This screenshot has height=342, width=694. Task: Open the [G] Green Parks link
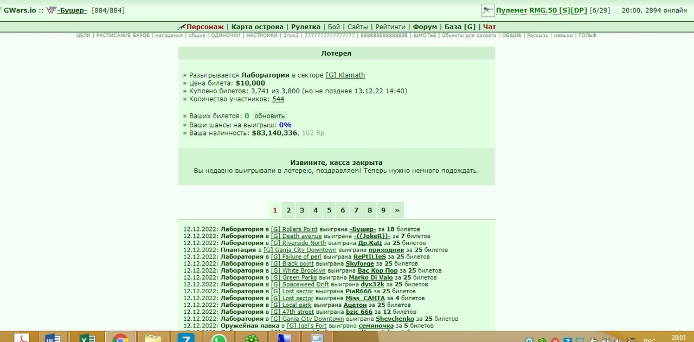(x=294, y=278)
